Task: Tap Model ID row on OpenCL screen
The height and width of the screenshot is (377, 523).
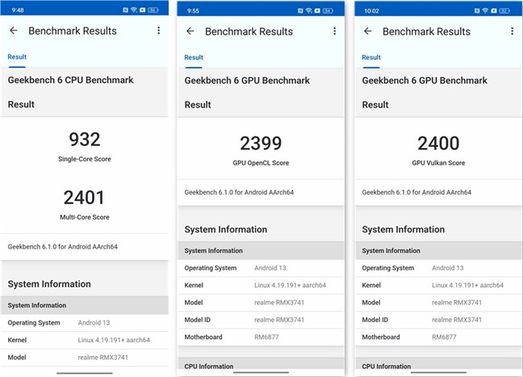Action: [261, 320]
